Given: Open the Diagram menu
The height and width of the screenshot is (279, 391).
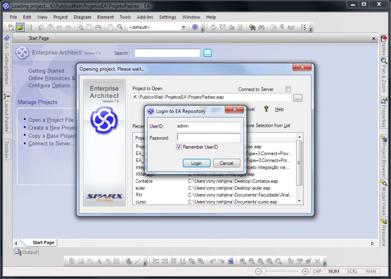Looking at the screenshot, I should (82, 17).
